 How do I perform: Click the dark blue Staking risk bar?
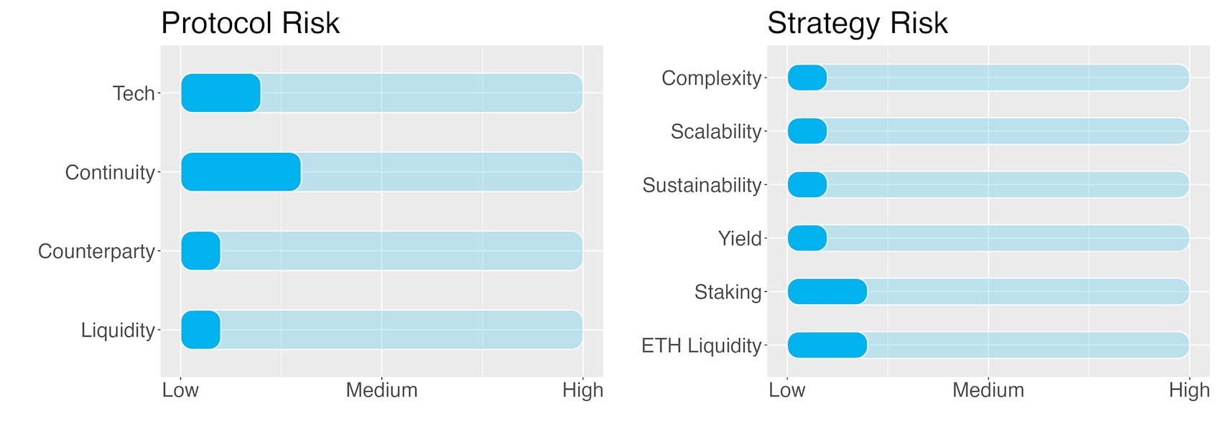pyautogui.click(x=827, y=292)
